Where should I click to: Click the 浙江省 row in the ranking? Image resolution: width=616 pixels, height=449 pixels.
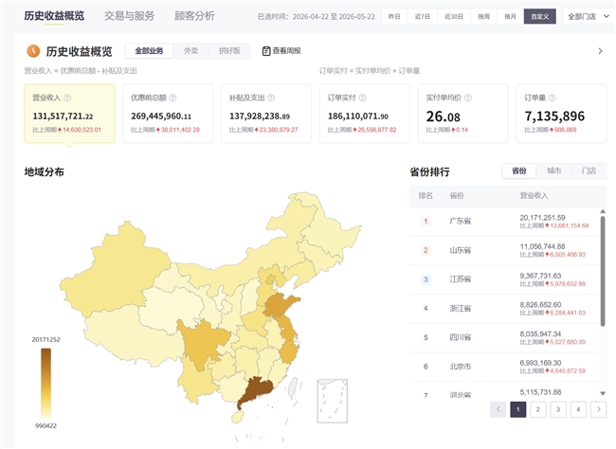(x=504, y=309)
